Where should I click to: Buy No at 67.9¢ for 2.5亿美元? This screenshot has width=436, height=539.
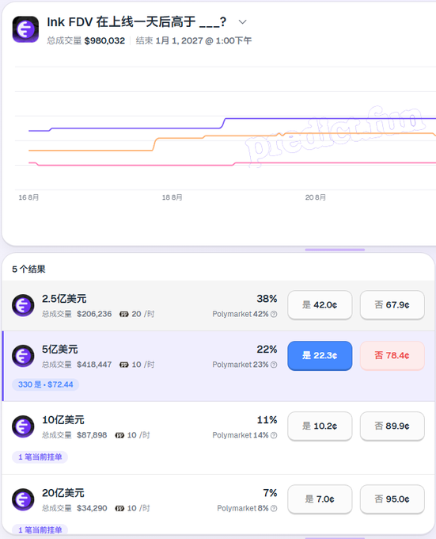coord(392,305)
